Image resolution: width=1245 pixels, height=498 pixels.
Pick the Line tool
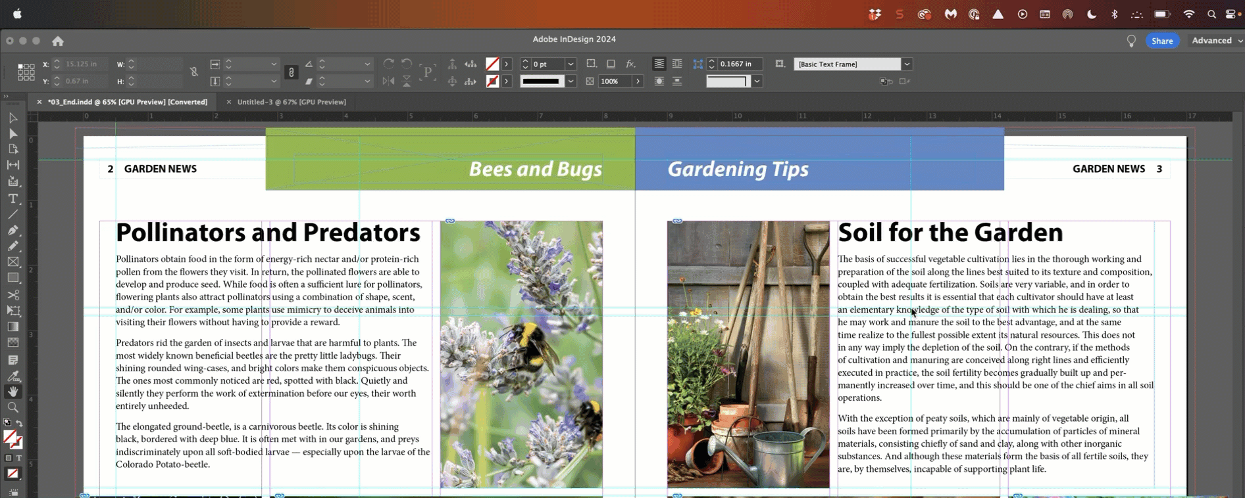coord(13,214)
